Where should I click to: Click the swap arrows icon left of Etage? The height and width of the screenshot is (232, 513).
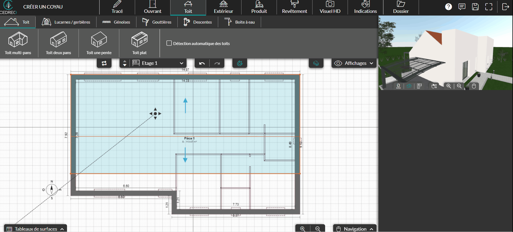pyautogui.click(x=104, y=63)
